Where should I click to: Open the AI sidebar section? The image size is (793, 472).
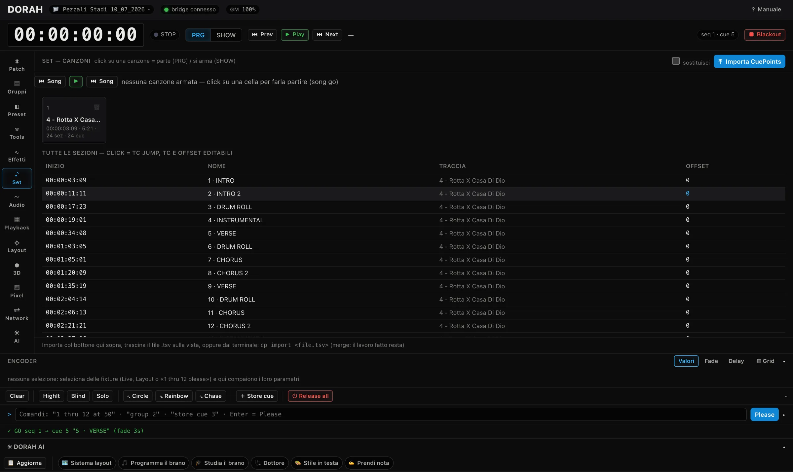tap(17, 337)
